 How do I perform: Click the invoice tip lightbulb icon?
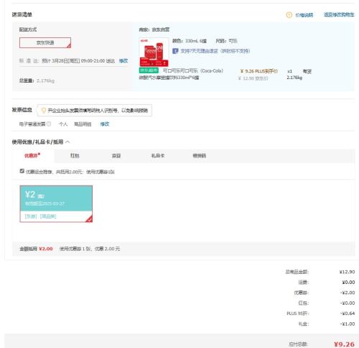[x=44, y=110]
